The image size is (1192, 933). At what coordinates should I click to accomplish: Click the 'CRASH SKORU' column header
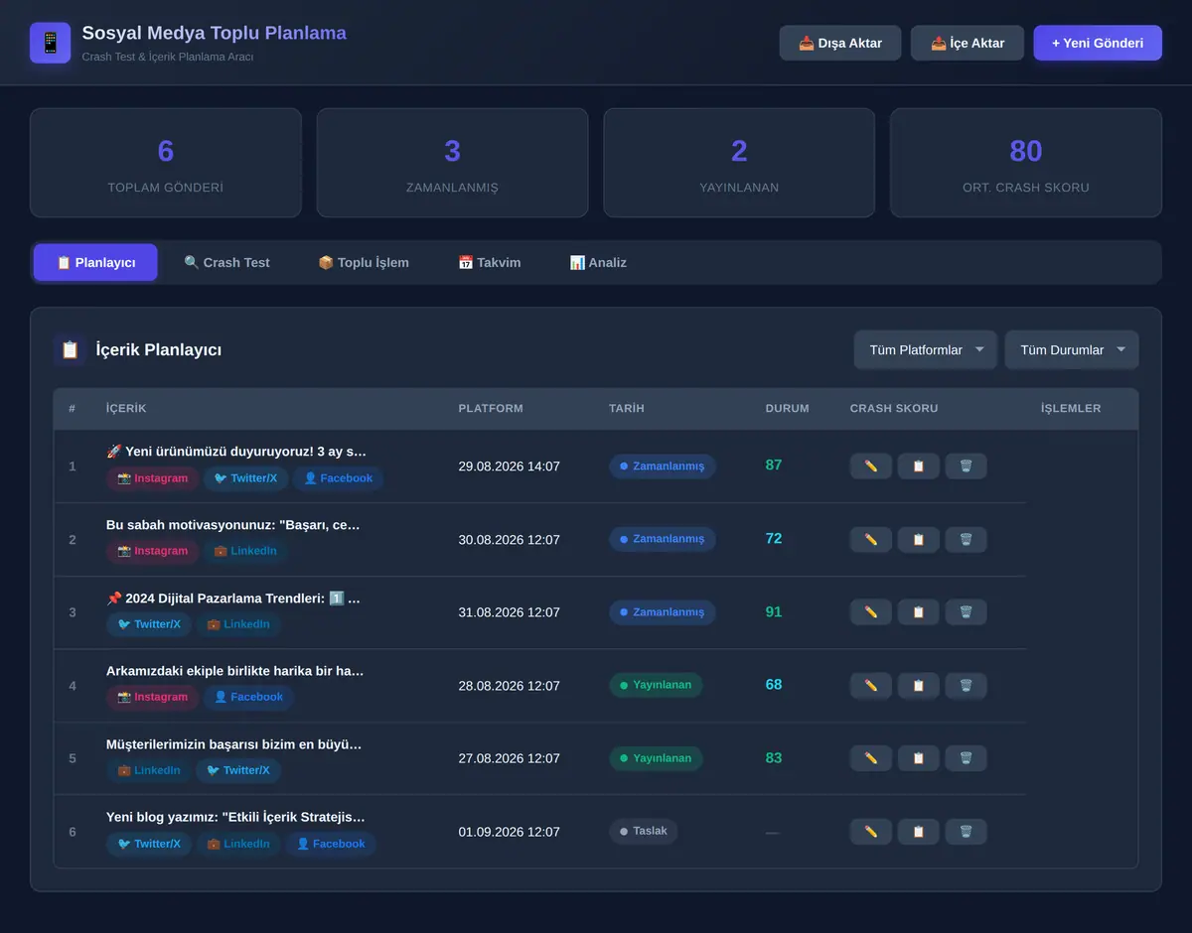894,409
